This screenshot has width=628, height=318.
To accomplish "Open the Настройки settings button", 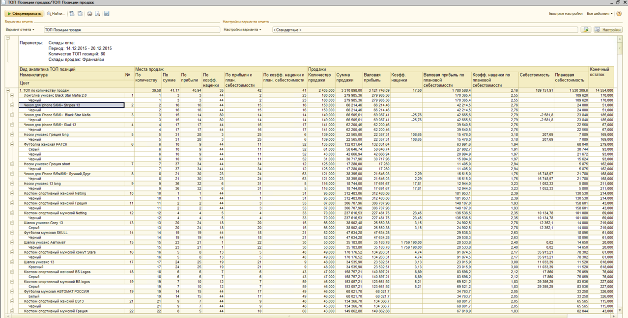I will pos(608,30).
